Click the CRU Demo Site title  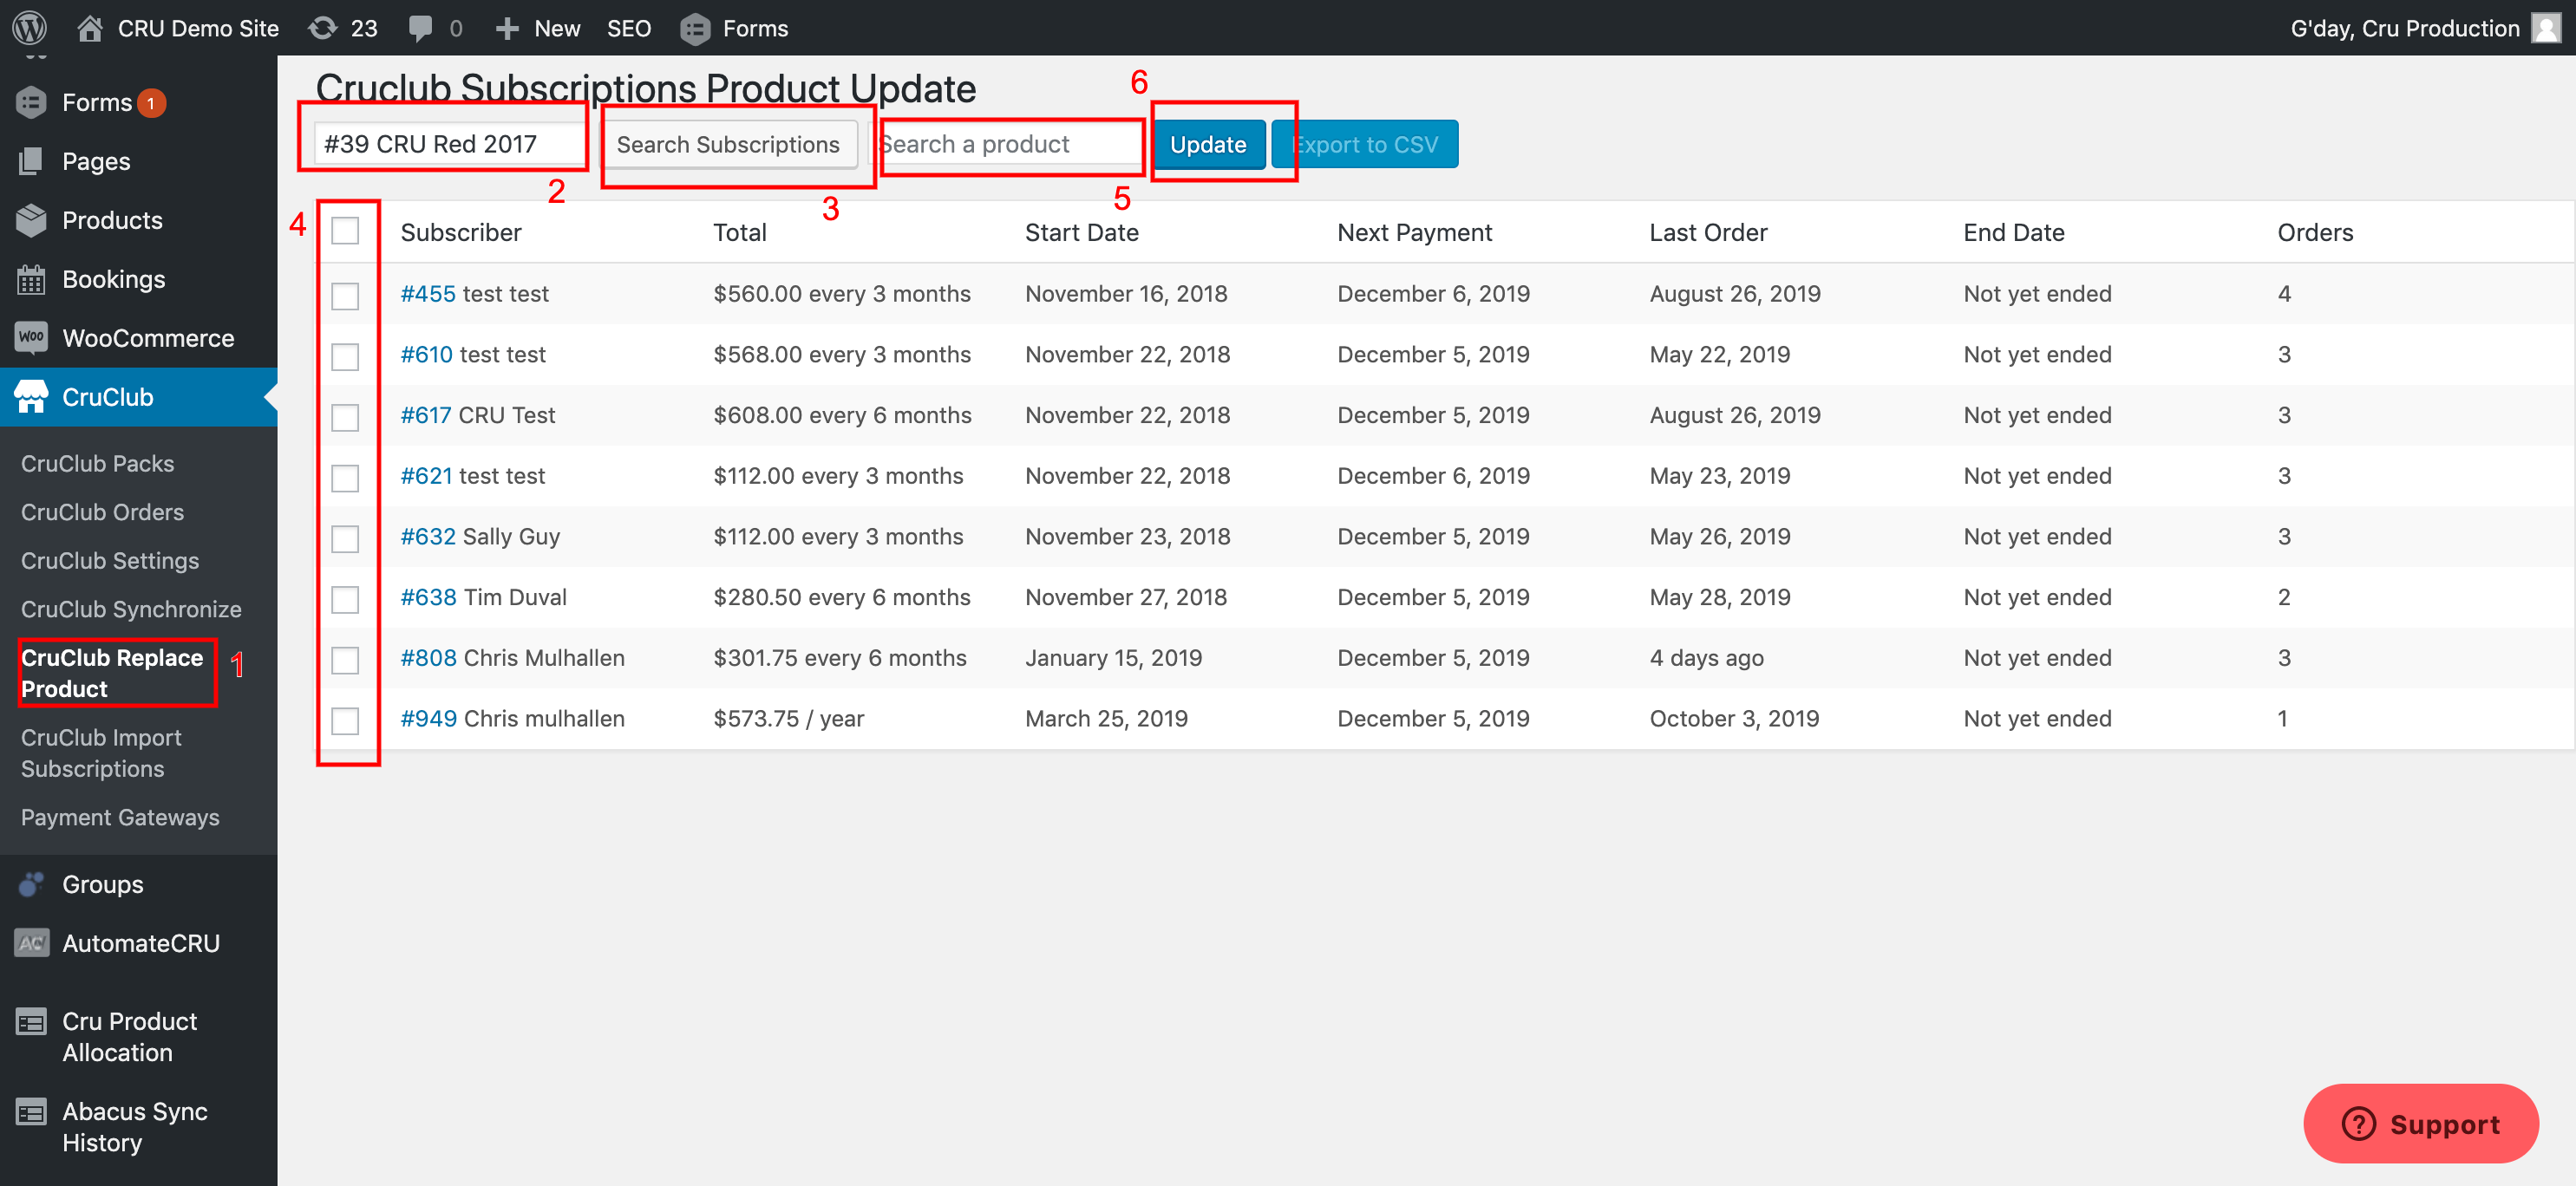pyautogui.click(x=198, y=28)
